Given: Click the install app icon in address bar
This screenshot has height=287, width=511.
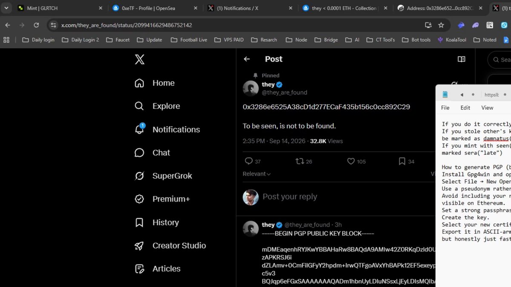Looking at the screenshot, I should click(x=428, y=25).
